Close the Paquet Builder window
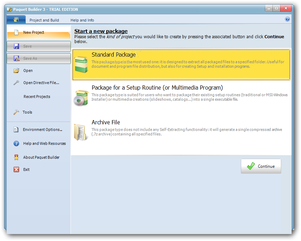The height and width of the screenshot is (241, 301). click(x=286, y=8)
